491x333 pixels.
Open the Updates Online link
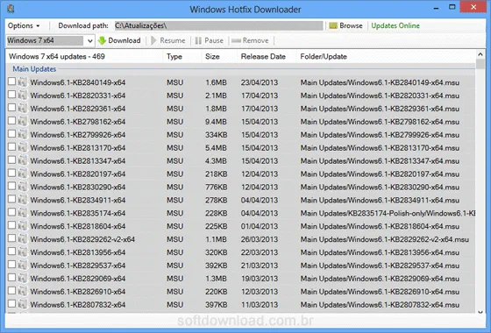point(395,25)
